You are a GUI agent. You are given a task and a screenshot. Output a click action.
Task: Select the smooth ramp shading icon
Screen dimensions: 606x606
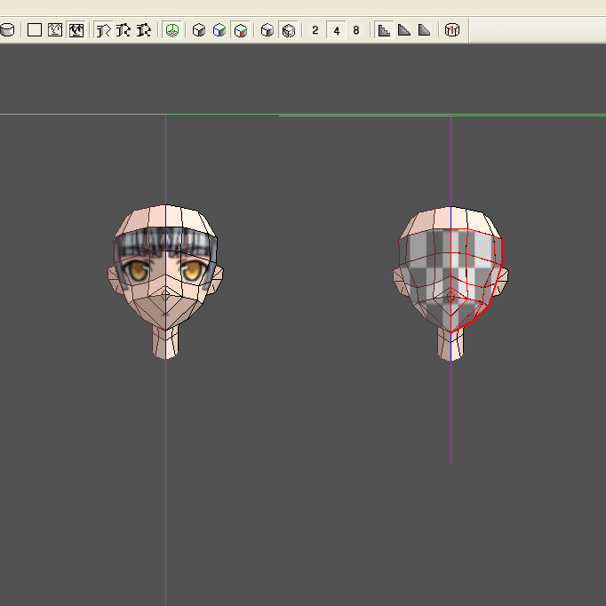[x=425, y=30]
